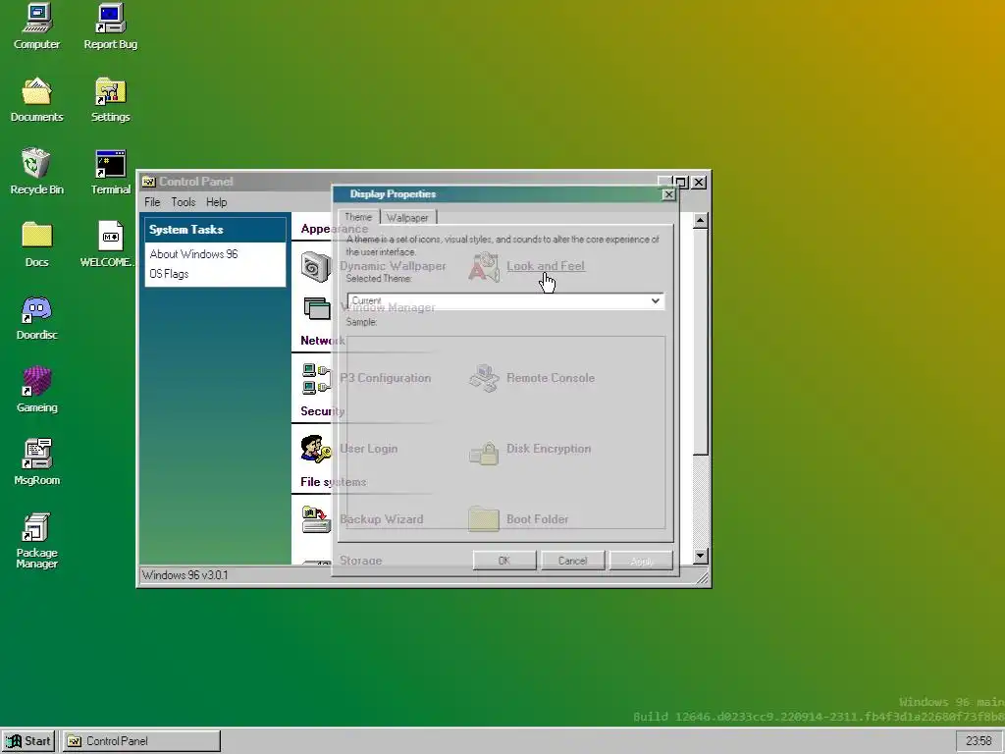Open About Windows 96 link
Image resolution: width=1005 pixels, height=754 pixels.
click(x=193, y=254)
